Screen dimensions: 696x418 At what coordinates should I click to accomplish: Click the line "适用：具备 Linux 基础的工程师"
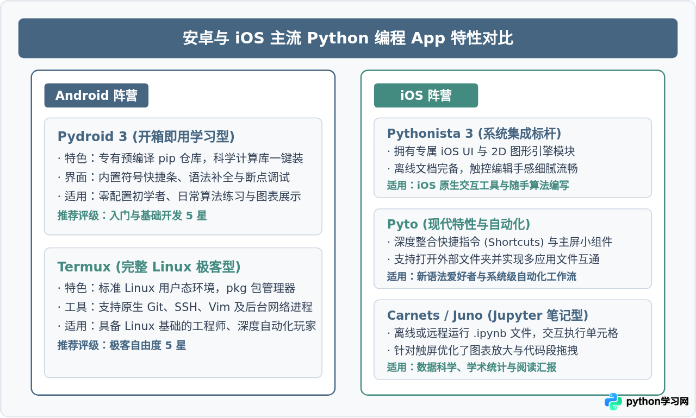187,326
